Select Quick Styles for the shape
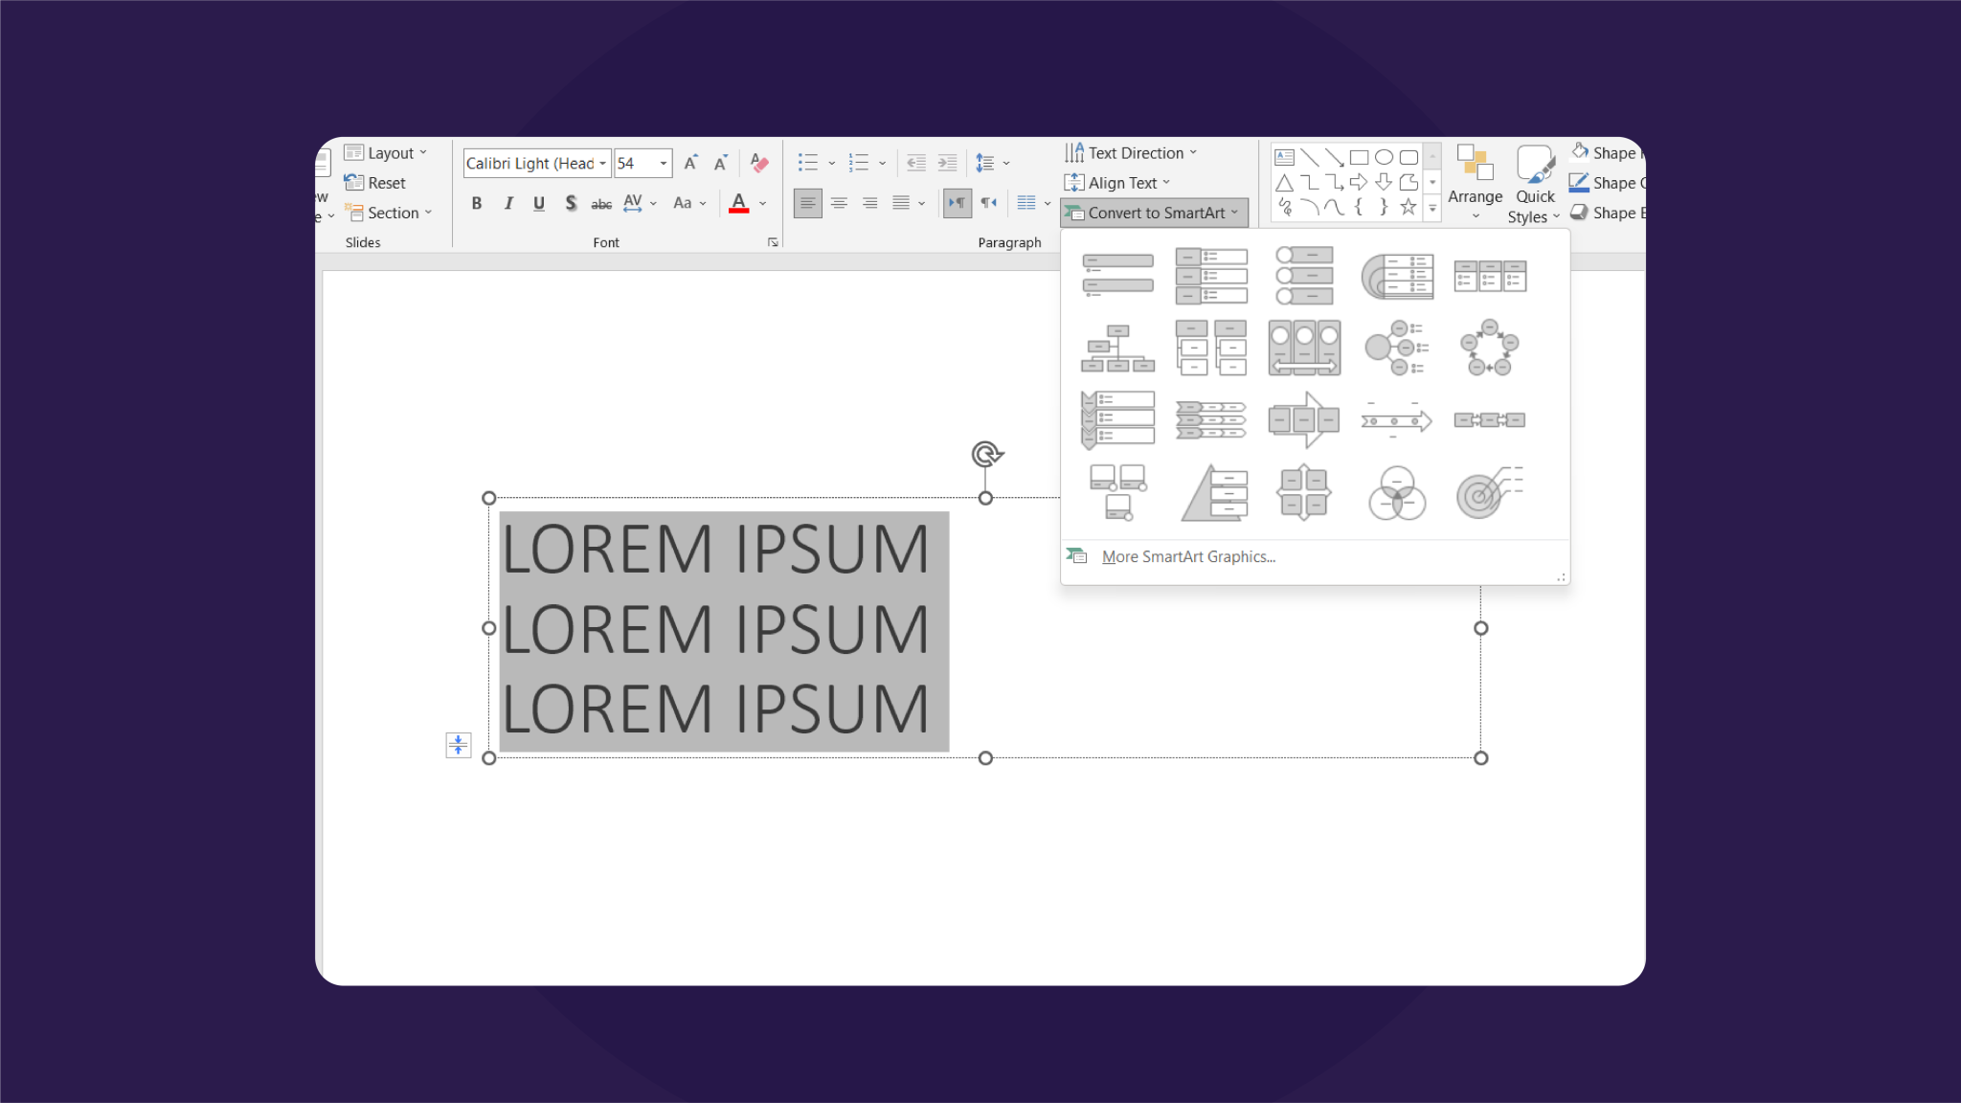 coord(1535,183)
